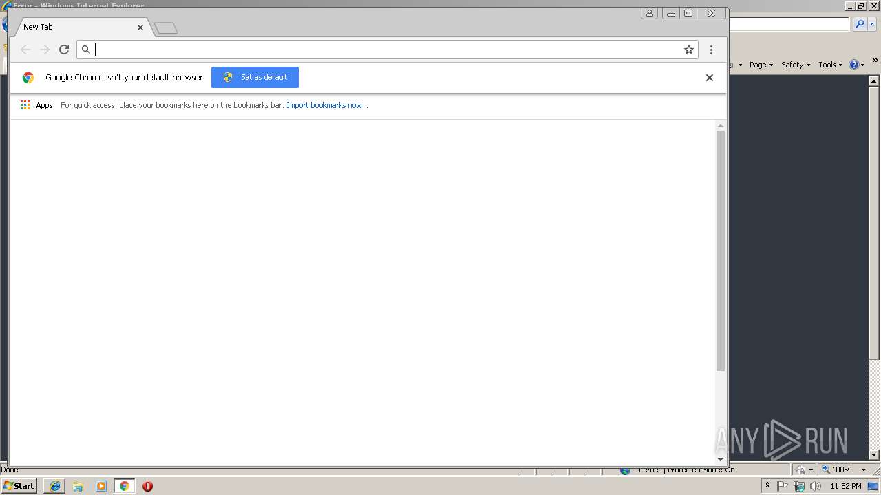Open Internet Explorer Page menu
The image size is (881, 495).
click(761, 65)
